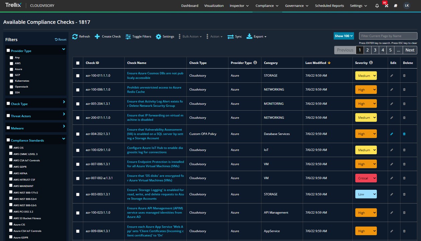Click the Sync arrows icon
This screenshot has width=421, height=241.
[230, 36]
